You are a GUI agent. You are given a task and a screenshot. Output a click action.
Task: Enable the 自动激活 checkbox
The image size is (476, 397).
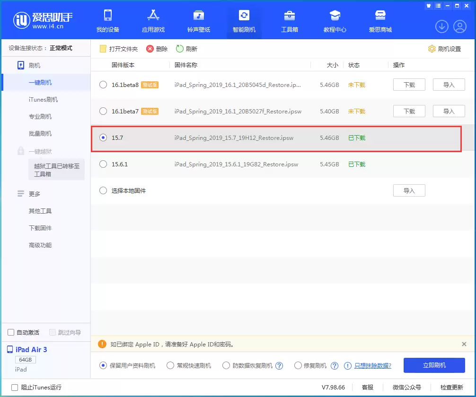point(11,332)
